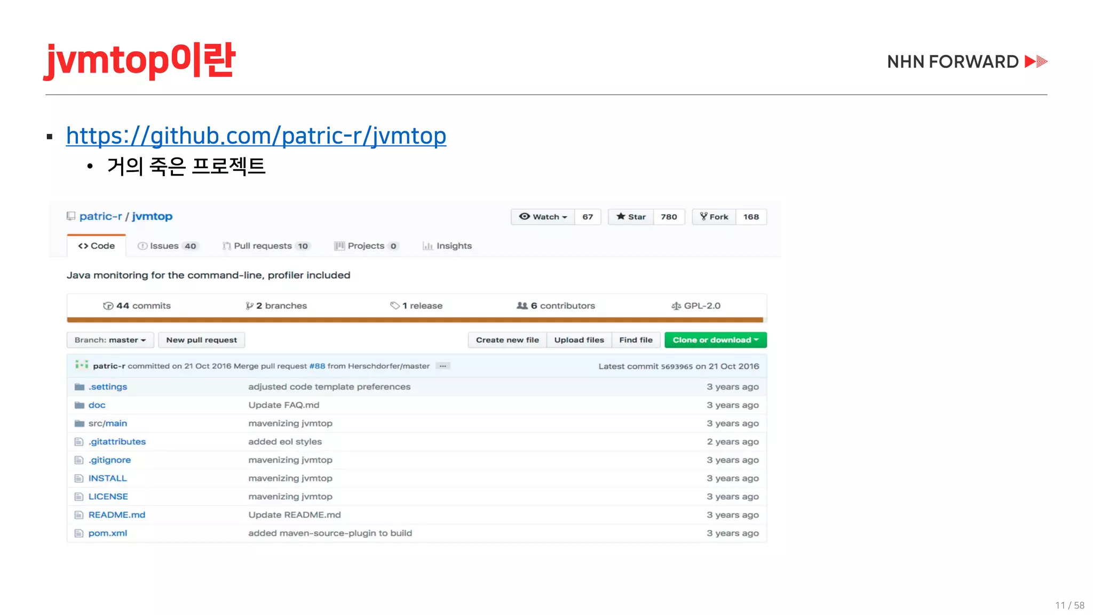Click the commits clock icon
This screenshot has width=1093, height=615.
point(108,306)
